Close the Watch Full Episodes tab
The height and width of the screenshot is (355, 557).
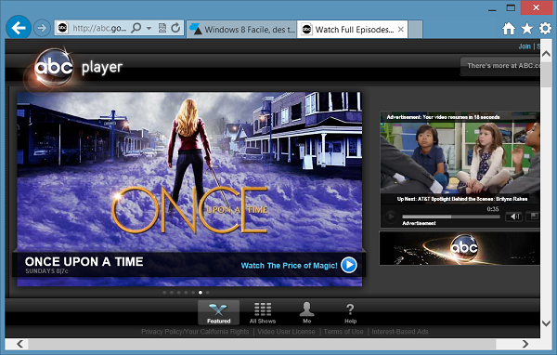[401, 29]
